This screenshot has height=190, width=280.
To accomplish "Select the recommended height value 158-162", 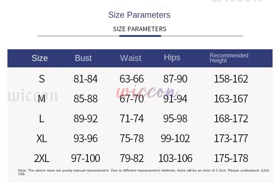I will (x=231, y=79).
